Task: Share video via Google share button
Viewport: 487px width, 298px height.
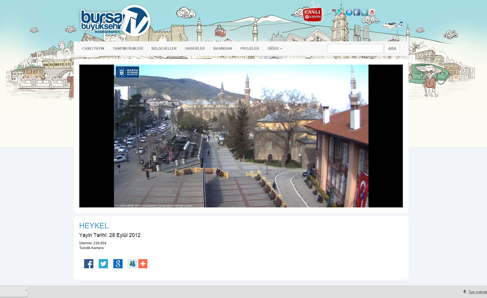Action: tap(118, 264)
